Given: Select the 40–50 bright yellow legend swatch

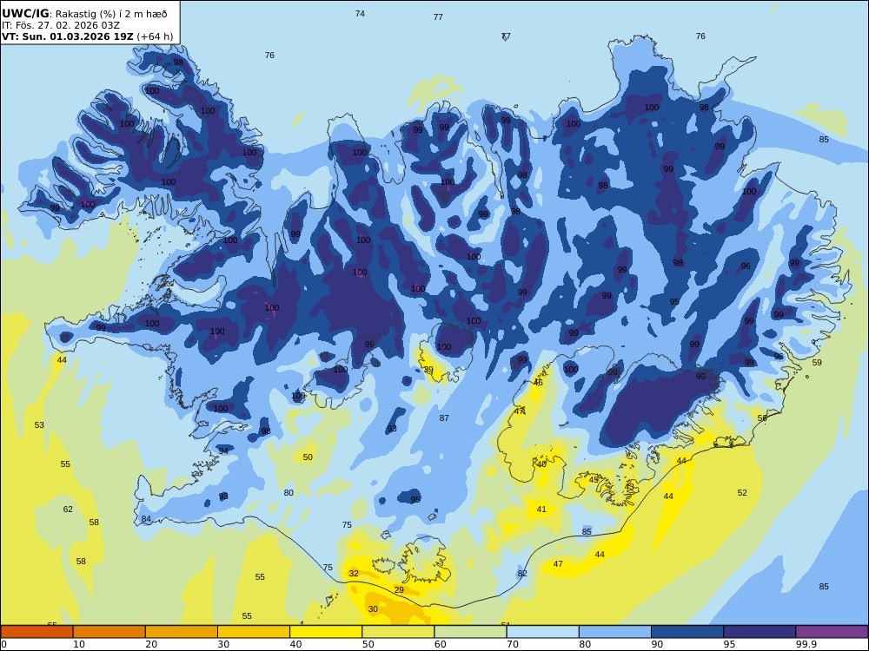Looking at the screenshot, I should (x=326, y=632).
